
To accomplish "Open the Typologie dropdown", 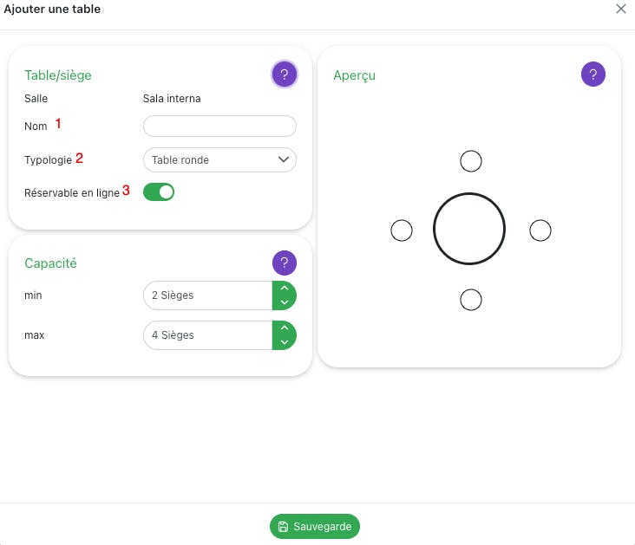I will pos(219,159).
